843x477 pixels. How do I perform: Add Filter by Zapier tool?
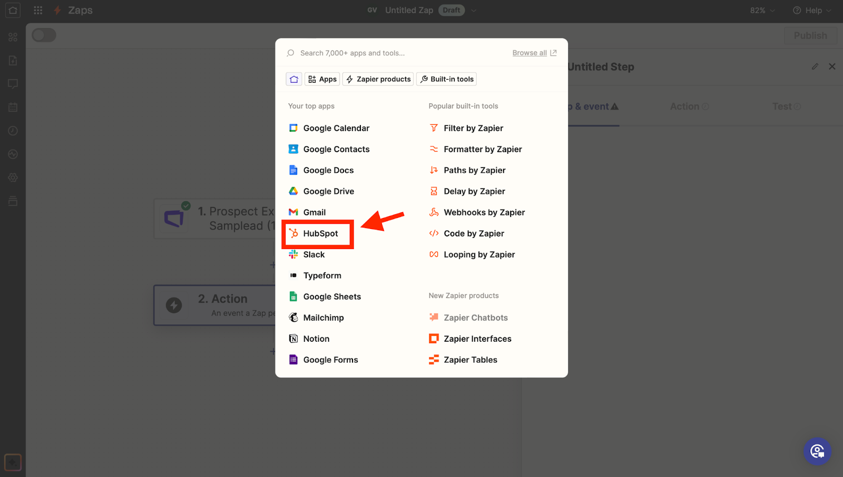pos(466,128)
